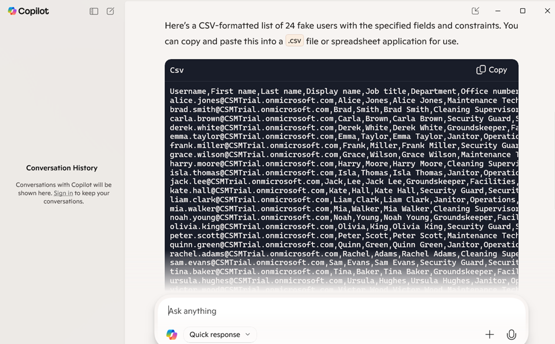Click the Copilot icon beside Quick response
The height and width of the screenshot is (344, 555).
[172, 335]
